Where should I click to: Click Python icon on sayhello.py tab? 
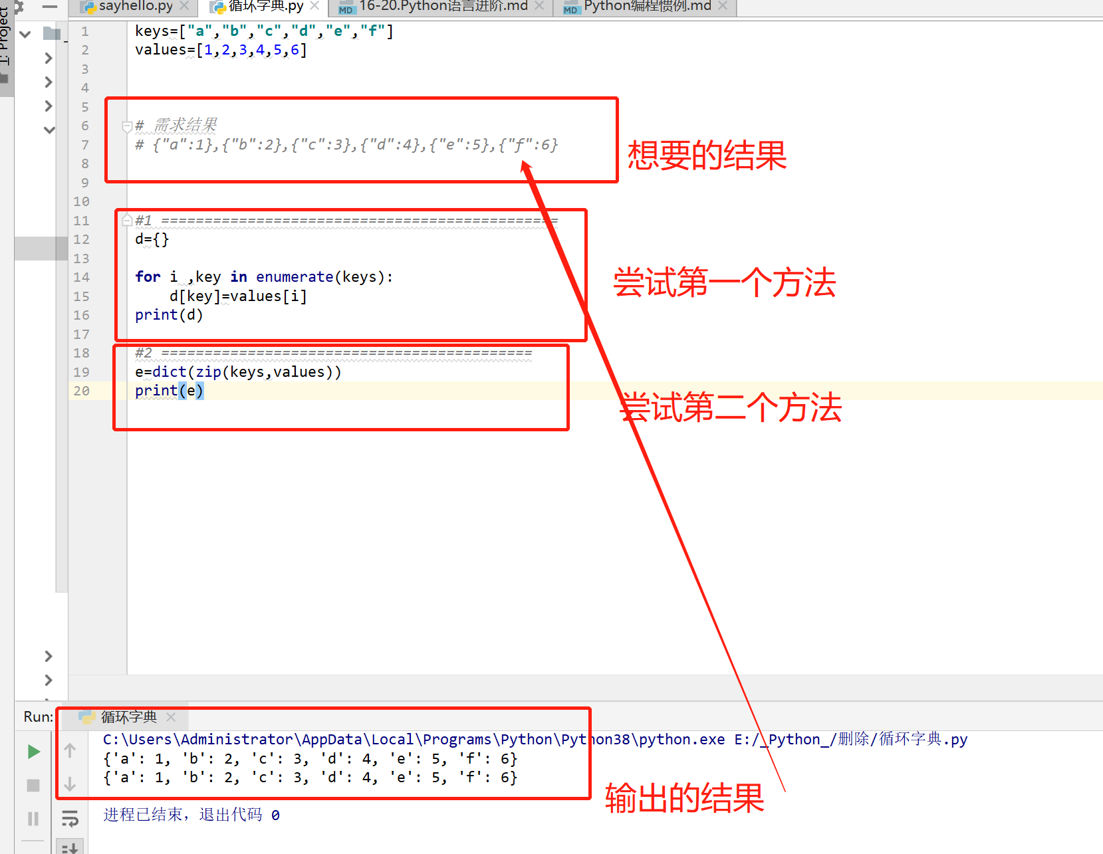89,7
